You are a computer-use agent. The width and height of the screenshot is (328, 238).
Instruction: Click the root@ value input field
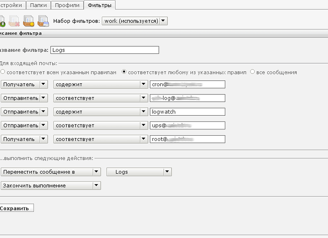[187, 139]
